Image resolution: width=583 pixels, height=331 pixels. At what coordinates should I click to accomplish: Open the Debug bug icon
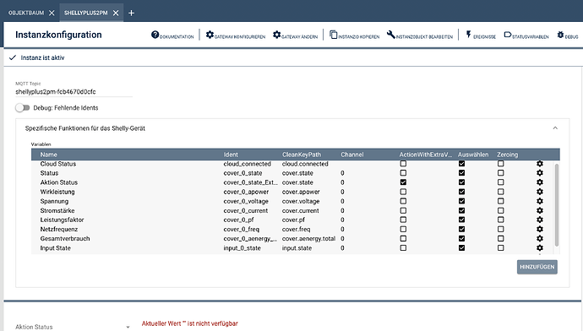(x=560, y=35)
